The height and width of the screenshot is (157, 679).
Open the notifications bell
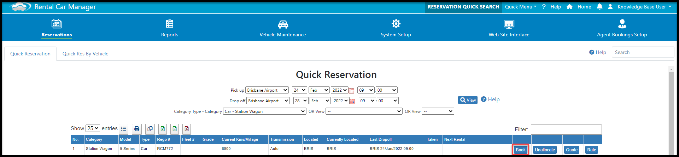[599, 7]
